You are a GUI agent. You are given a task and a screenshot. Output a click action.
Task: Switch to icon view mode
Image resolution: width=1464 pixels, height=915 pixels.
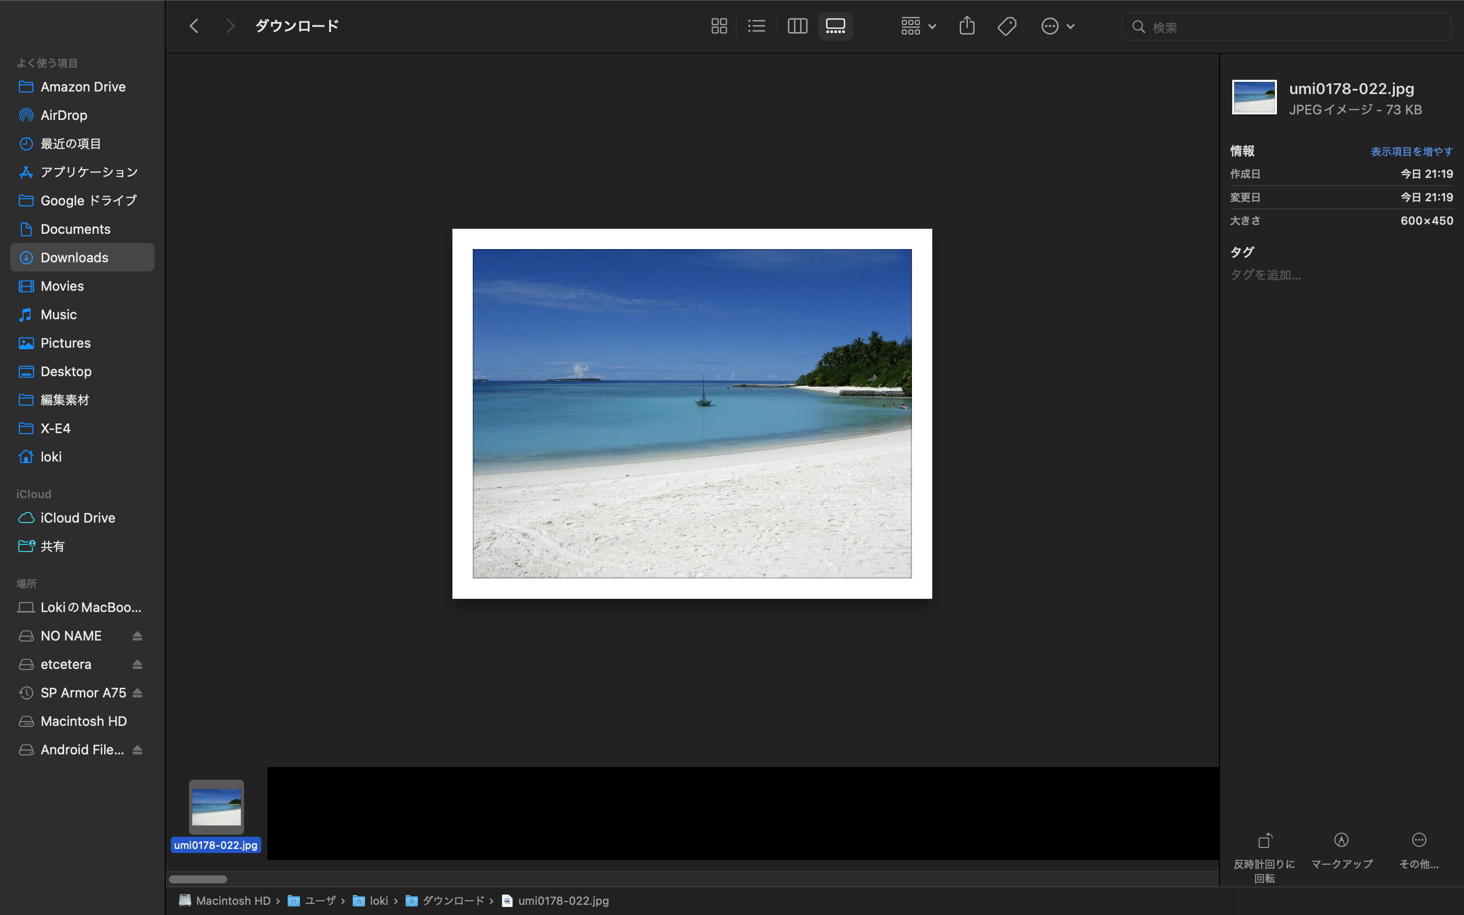click(x=719, y=26)
